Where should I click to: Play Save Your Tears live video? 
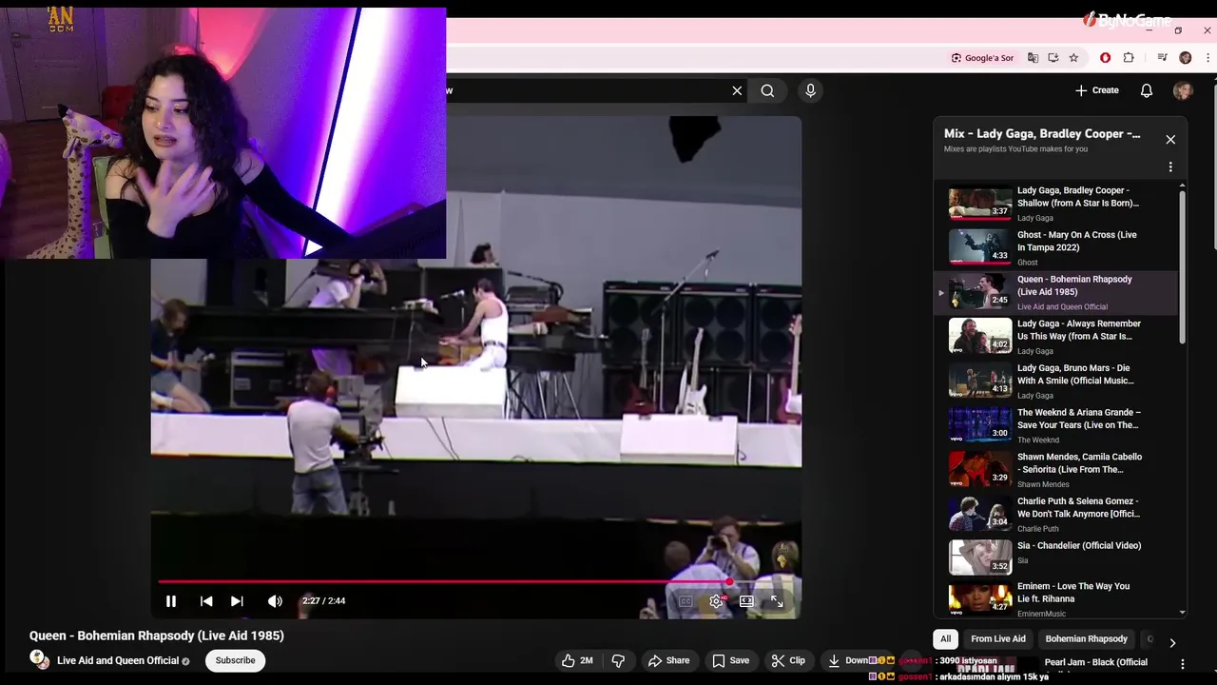[1055, 425]
